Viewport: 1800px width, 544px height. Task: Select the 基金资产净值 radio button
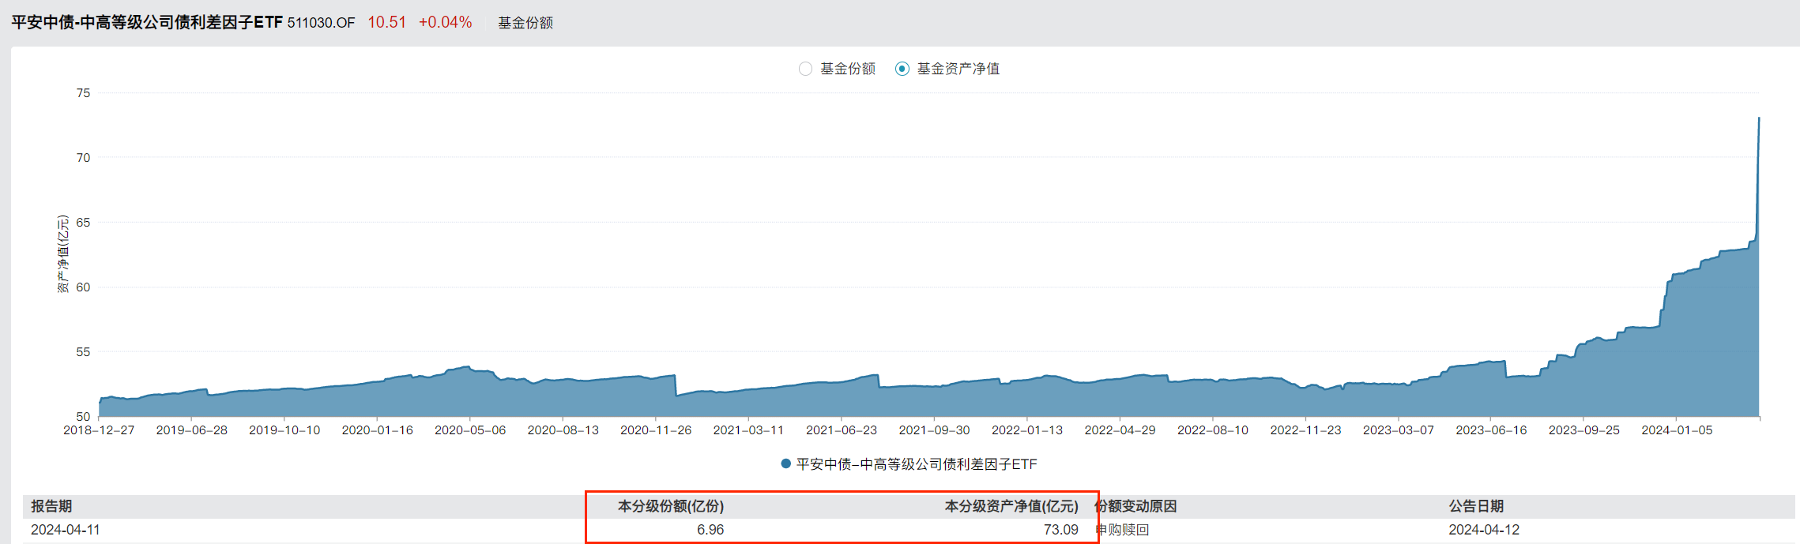click(902, 69)
